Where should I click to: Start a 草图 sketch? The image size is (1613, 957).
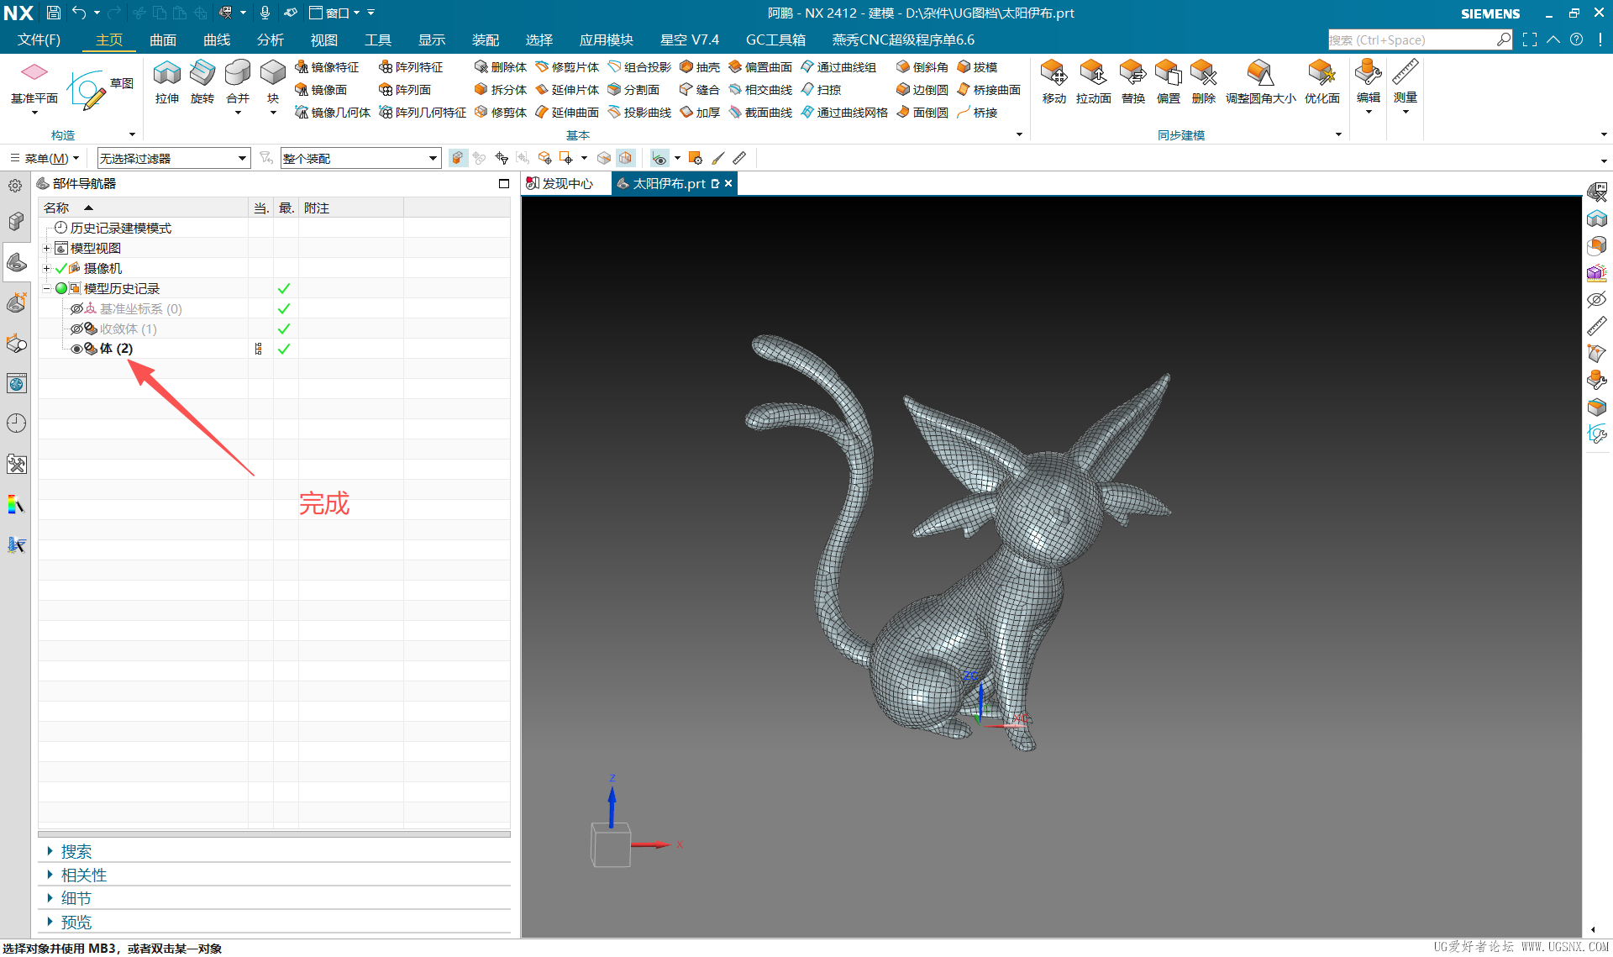coord(100,89)
